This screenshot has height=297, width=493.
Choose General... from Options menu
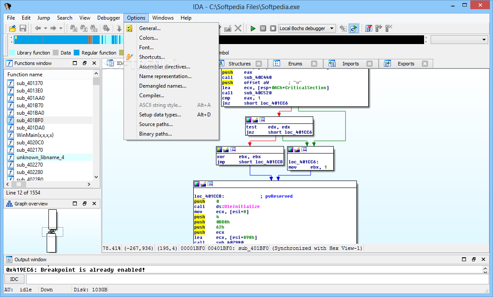(171, 28)
